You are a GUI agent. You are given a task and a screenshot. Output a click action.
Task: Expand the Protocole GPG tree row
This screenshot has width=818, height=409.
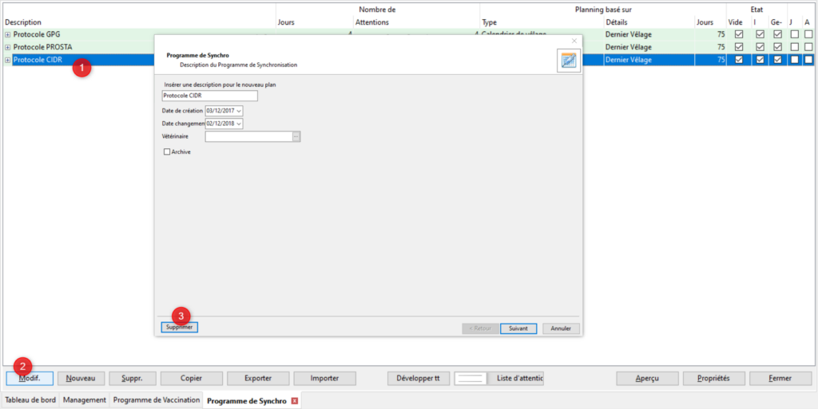8,35
